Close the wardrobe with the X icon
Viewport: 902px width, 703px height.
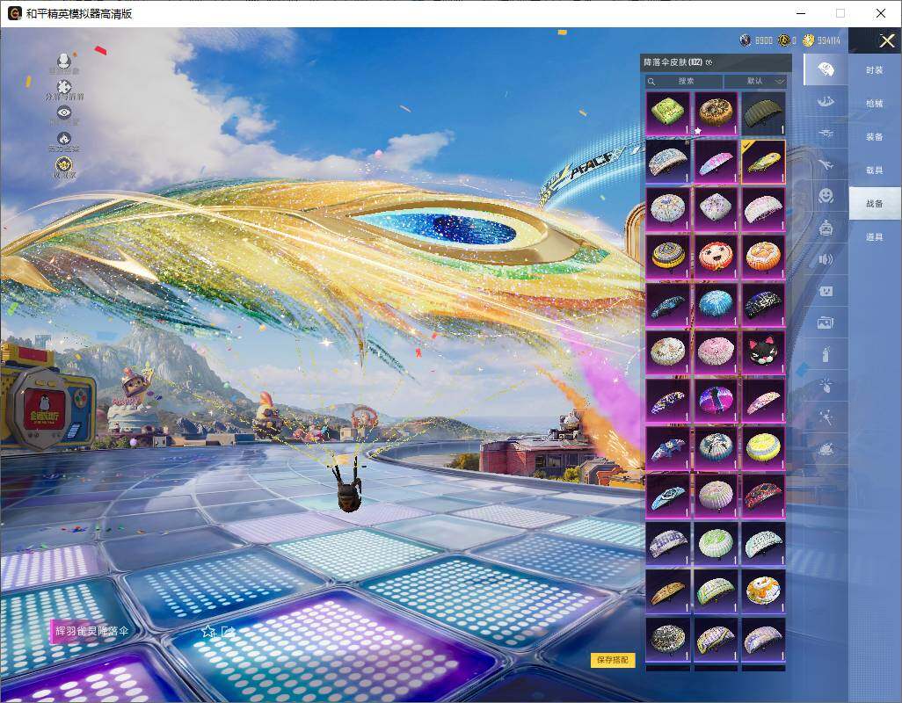click(886, 40)
